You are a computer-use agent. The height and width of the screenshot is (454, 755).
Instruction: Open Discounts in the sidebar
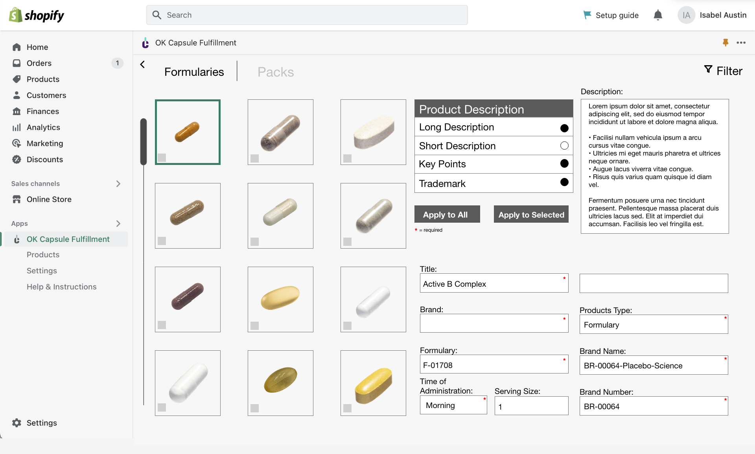44,159
